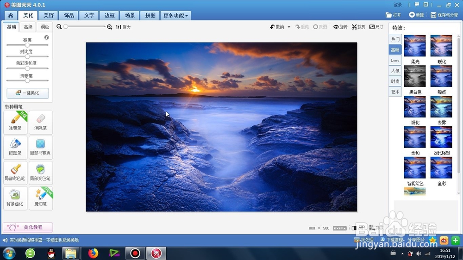The image size is (463, 260).
Task: Click the green plus share icon
Action: (455, 241)
